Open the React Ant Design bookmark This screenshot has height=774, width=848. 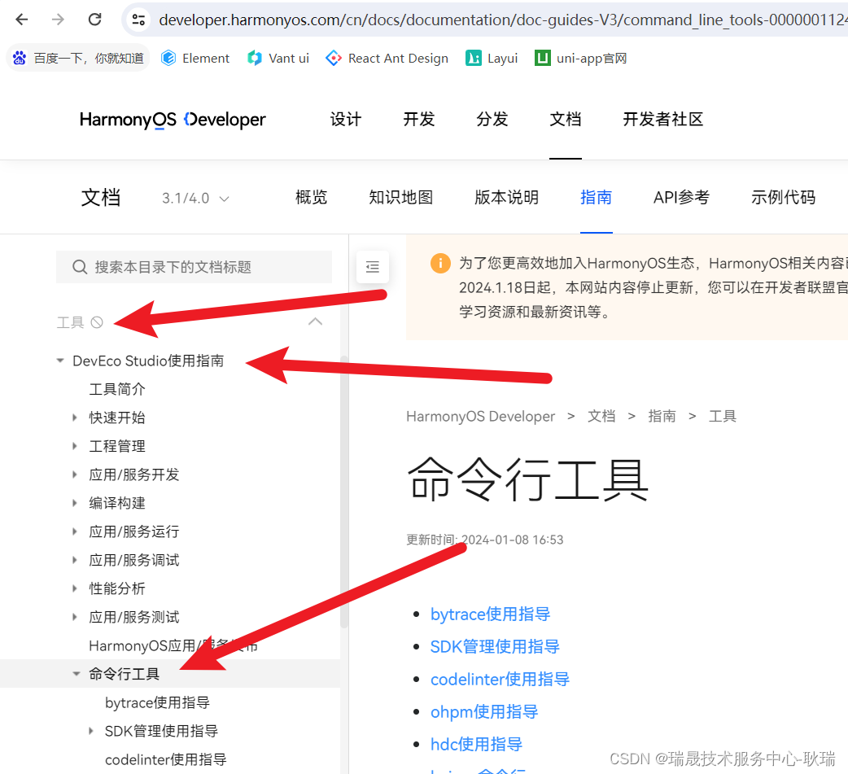coord(387,58)
